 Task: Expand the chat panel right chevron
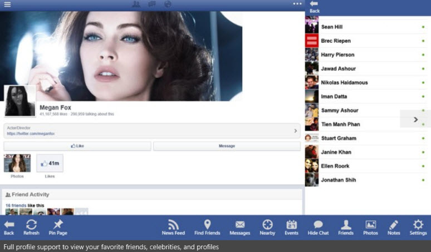pyautogui.click(x=415, y=120)
